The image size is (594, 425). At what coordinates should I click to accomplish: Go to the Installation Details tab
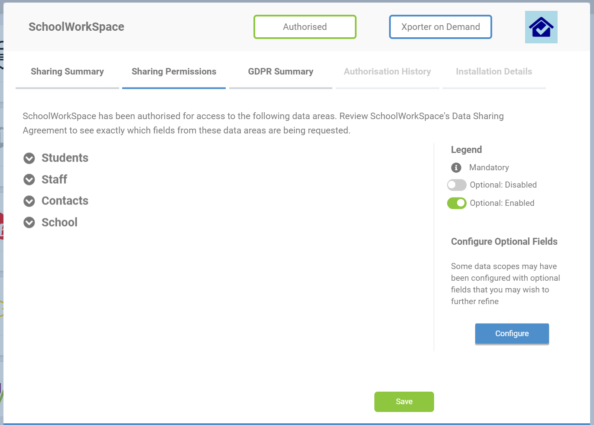pyautogui.click(x=494, y=72)
